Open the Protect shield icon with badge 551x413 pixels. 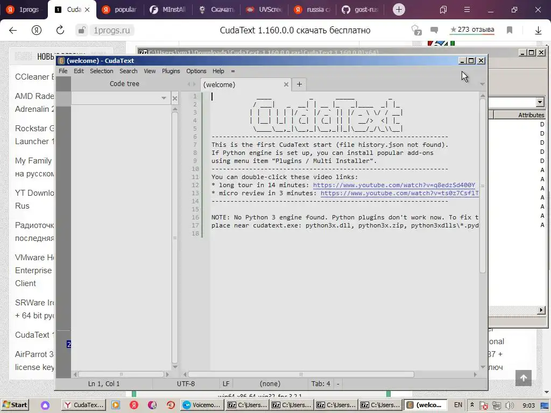(x=416, y=30)
